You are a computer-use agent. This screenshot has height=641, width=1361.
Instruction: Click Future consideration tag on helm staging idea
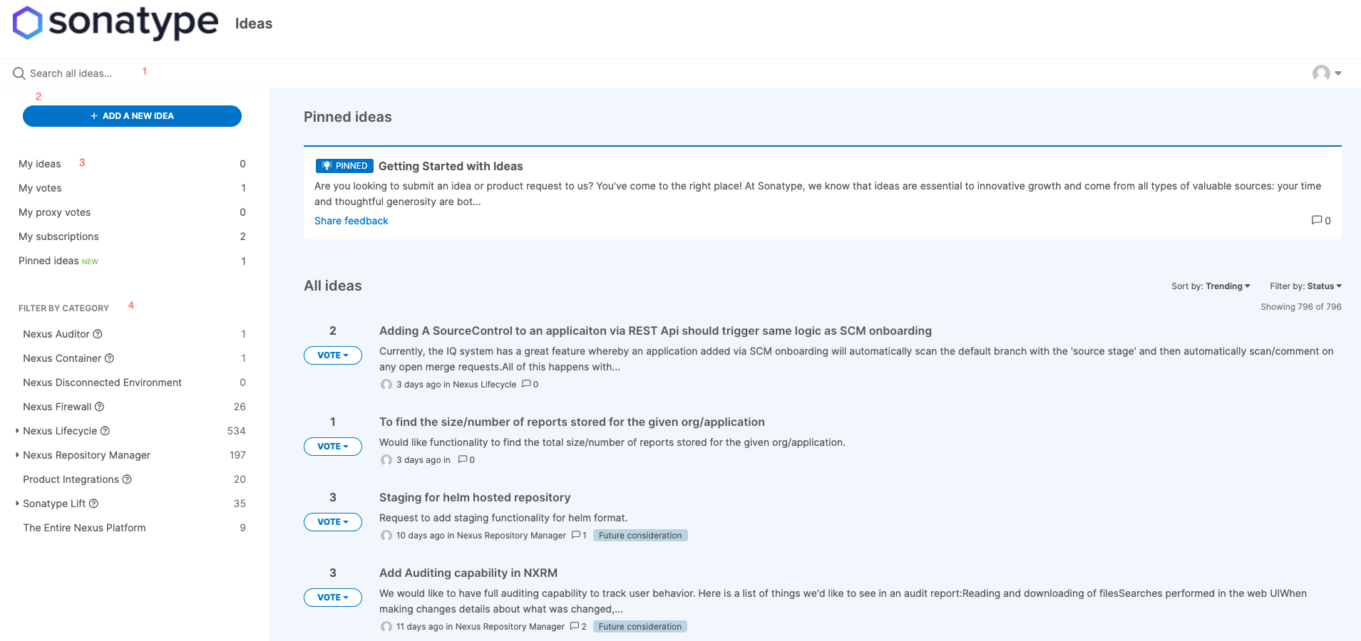[640, 536]
